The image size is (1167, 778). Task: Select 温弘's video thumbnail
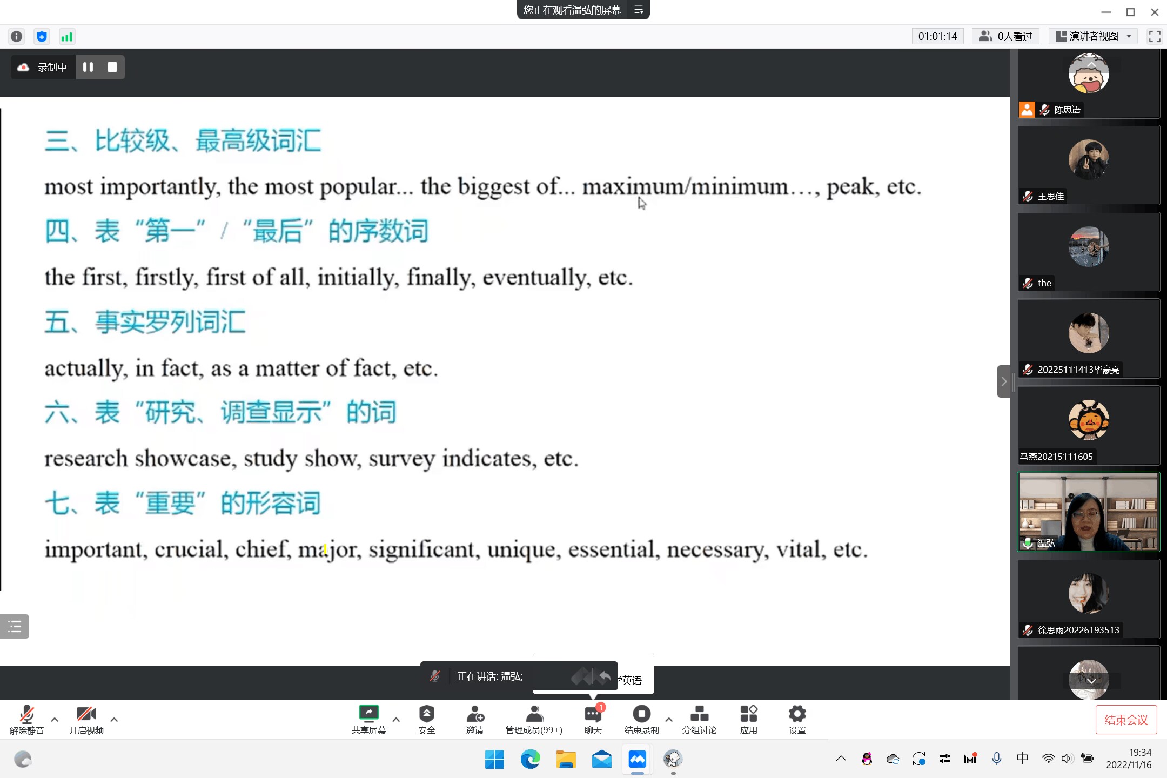click(x=1088, y=512)
